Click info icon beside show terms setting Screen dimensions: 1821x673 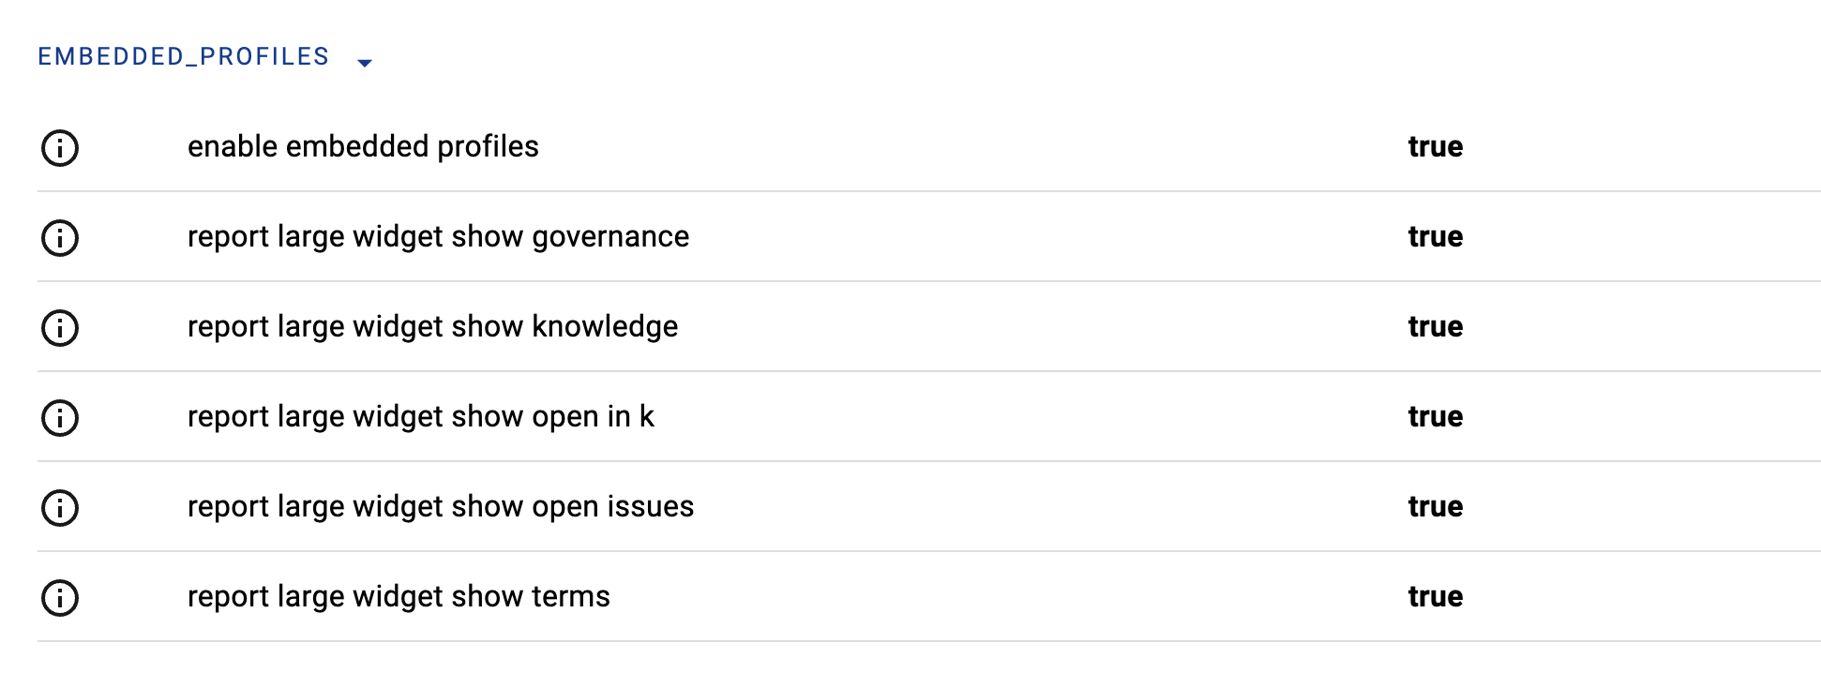[60, 598]
